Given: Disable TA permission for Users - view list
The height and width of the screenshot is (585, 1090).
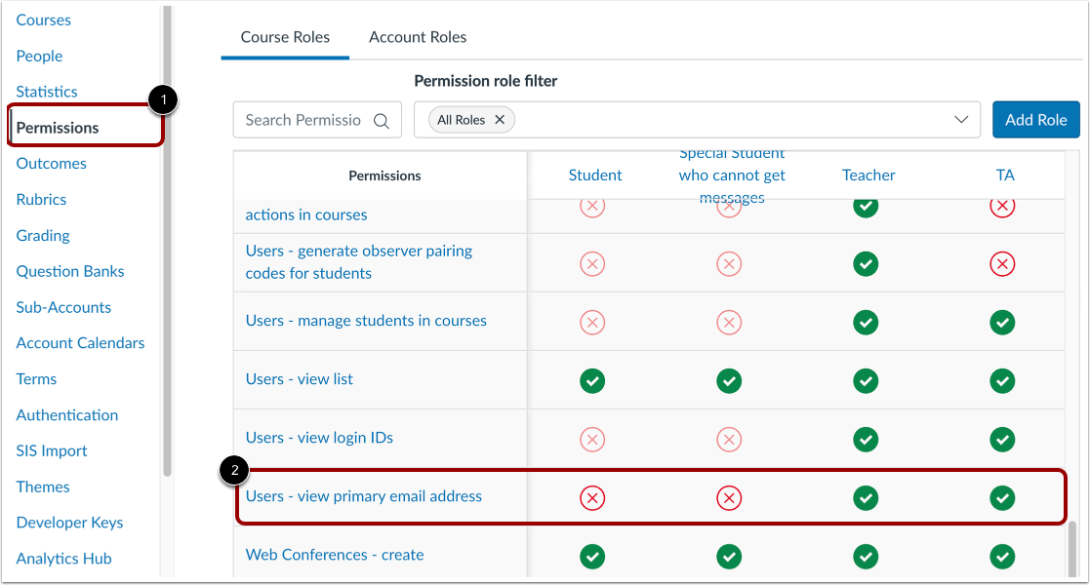Looking at the screenshot, I should pyautogui.click(x=1002, y=380).
